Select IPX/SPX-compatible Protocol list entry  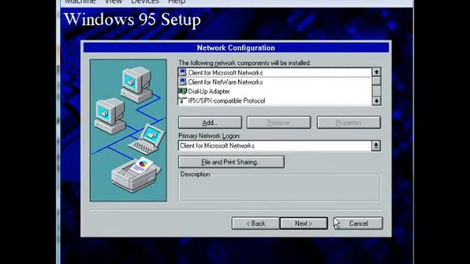tap(275, 100)
